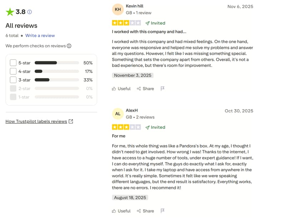Click the info icon beside the 3.8 rating
286x219 pixels.
[30, 12]
